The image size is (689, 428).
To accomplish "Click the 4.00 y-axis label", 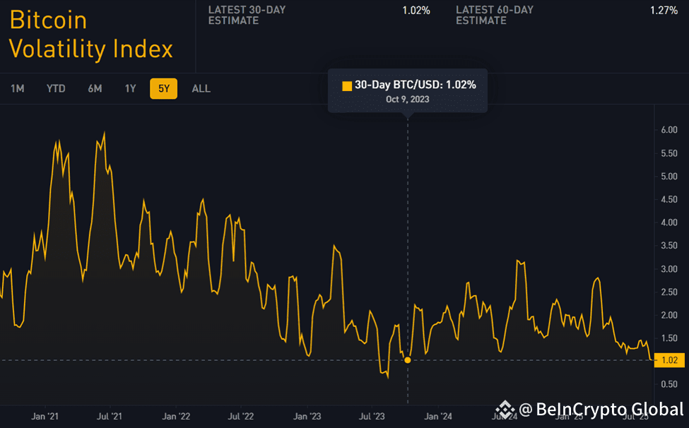I will pyautogui.click(x=669, y=222).
